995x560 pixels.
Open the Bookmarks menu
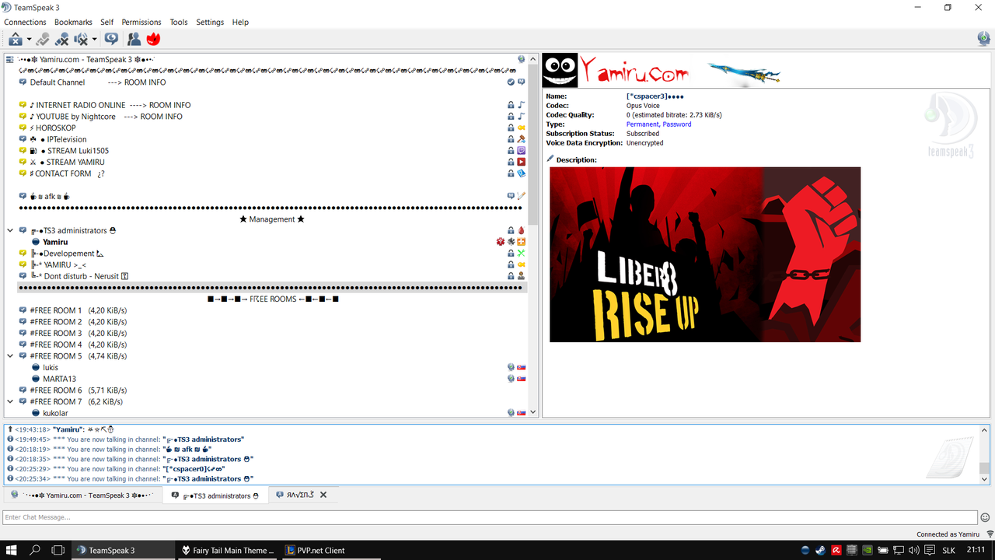(73, 22)
